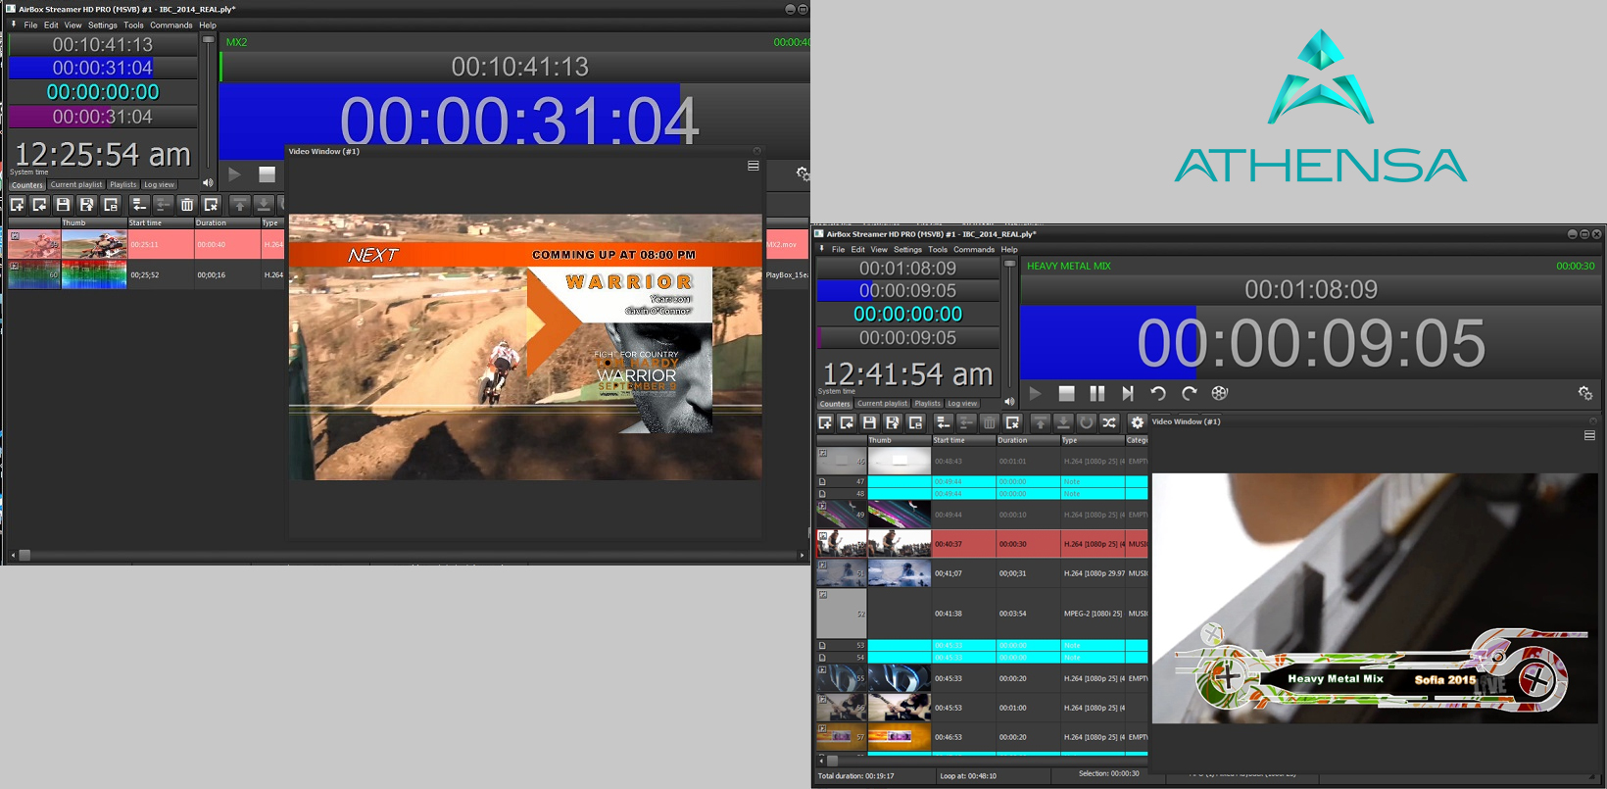Image resolution: width=1607 pixels, height=789 pixels.
Task: Open Video Window menu icon in MX2 window
Action: coord(754,166)
